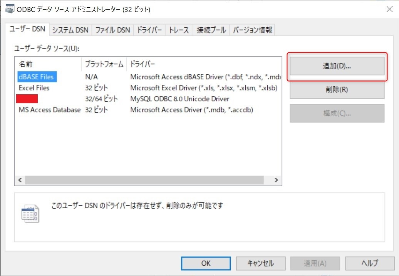
Task: Open the ファイル DSN tab
Action: (x=112, y=30)
